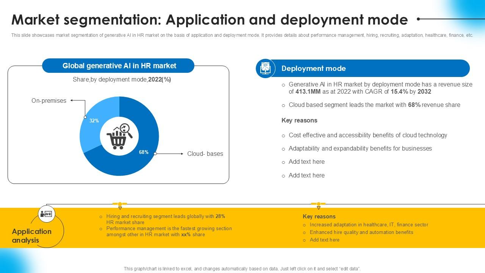Viewport: 485px width, 273px height.
Task: Click the 'Cloud- bases' chart label
Action: pyautogui.click(x=205, y=154)
